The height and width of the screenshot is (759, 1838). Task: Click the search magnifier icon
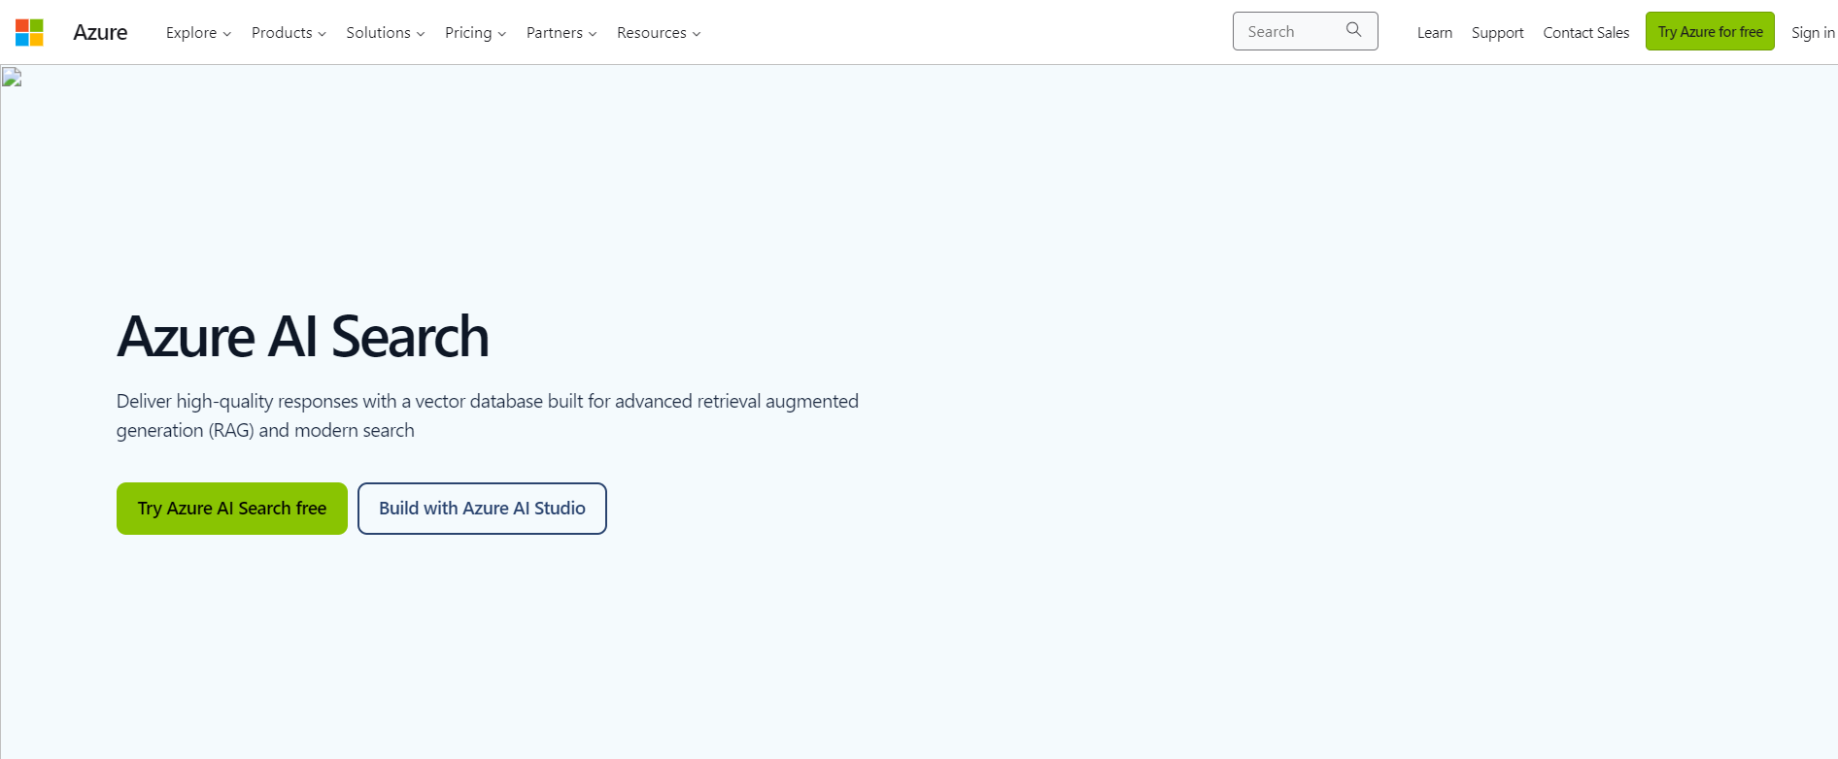coord(1353,30)
